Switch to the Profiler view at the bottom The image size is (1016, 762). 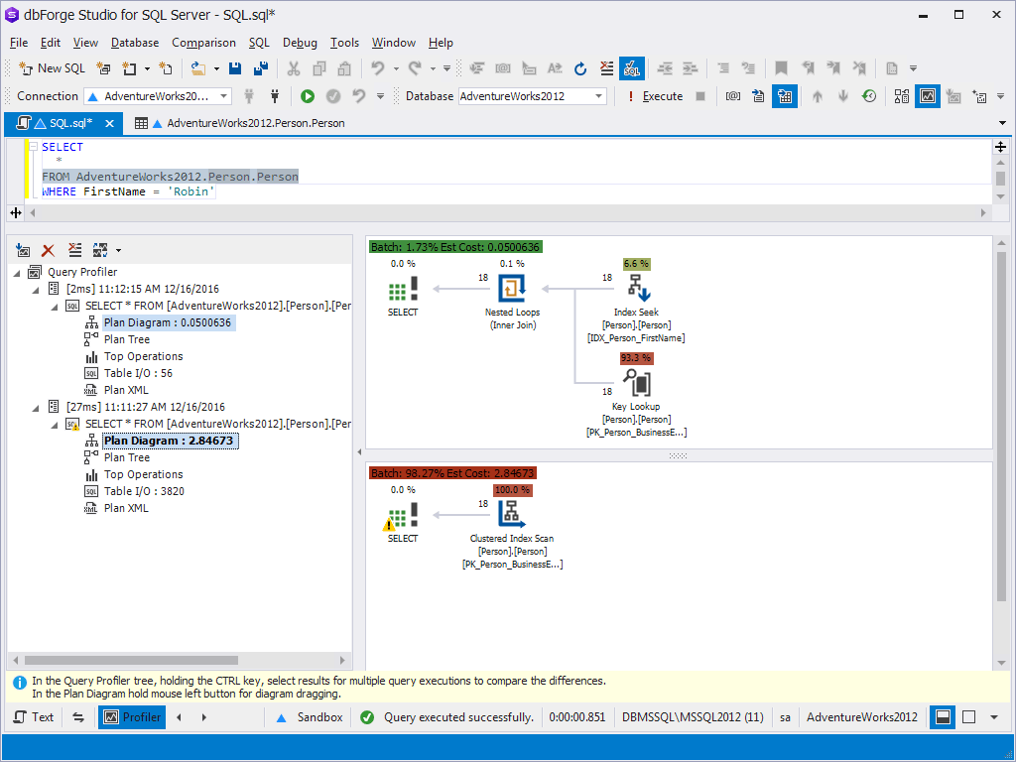coord(132,716)
